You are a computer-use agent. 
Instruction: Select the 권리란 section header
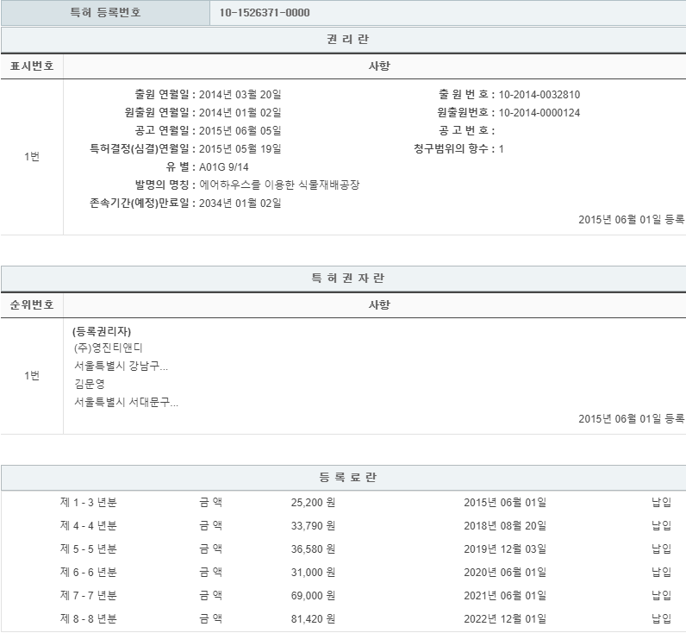(x=343, y=40)
